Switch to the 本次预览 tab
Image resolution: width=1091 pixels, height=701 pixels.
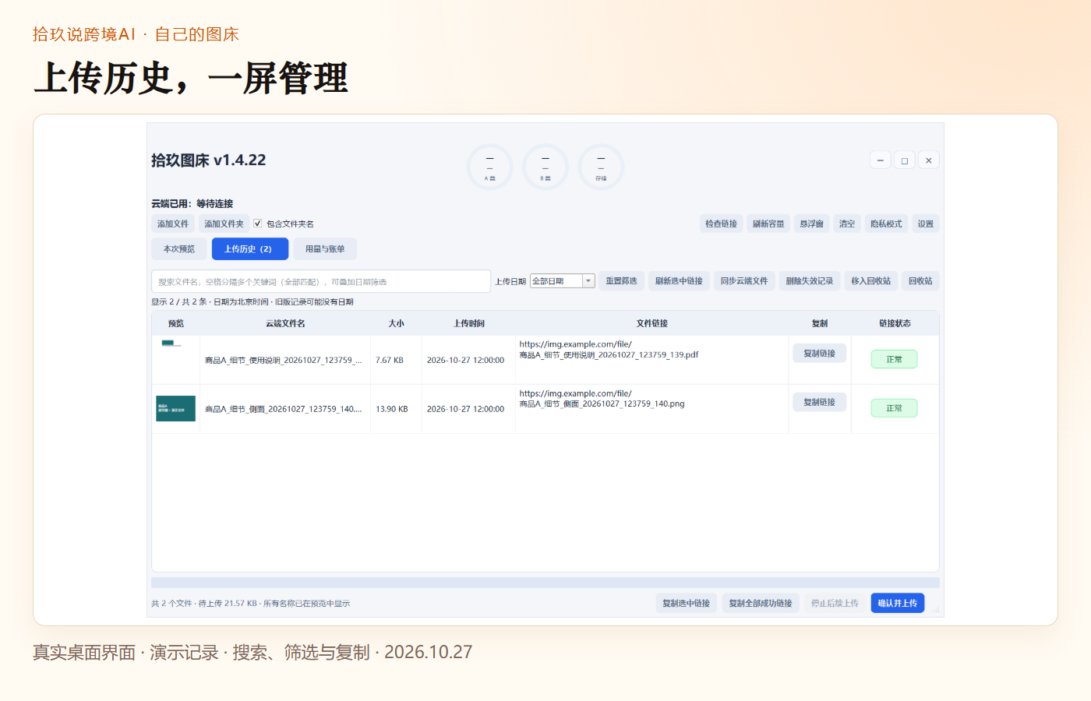point(179,249)
